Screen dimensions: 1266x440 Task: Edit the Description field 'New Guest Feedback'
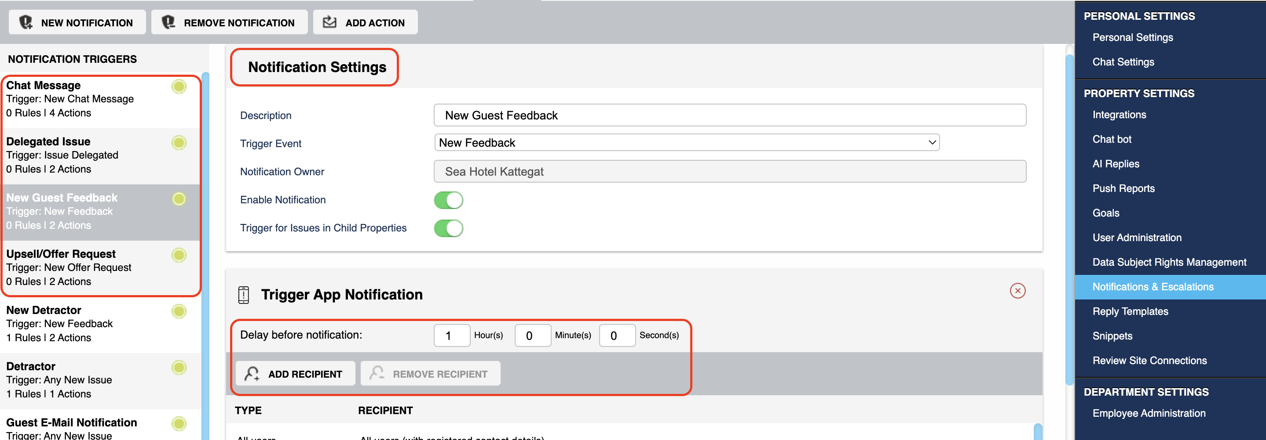coord(730,115)
